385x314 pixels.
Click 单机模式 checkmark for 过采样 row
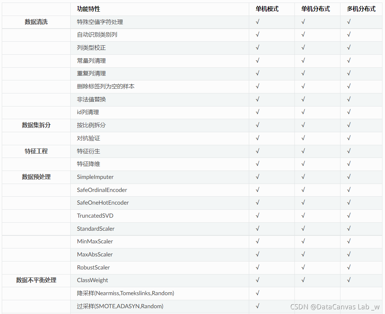tap(258, 306)
